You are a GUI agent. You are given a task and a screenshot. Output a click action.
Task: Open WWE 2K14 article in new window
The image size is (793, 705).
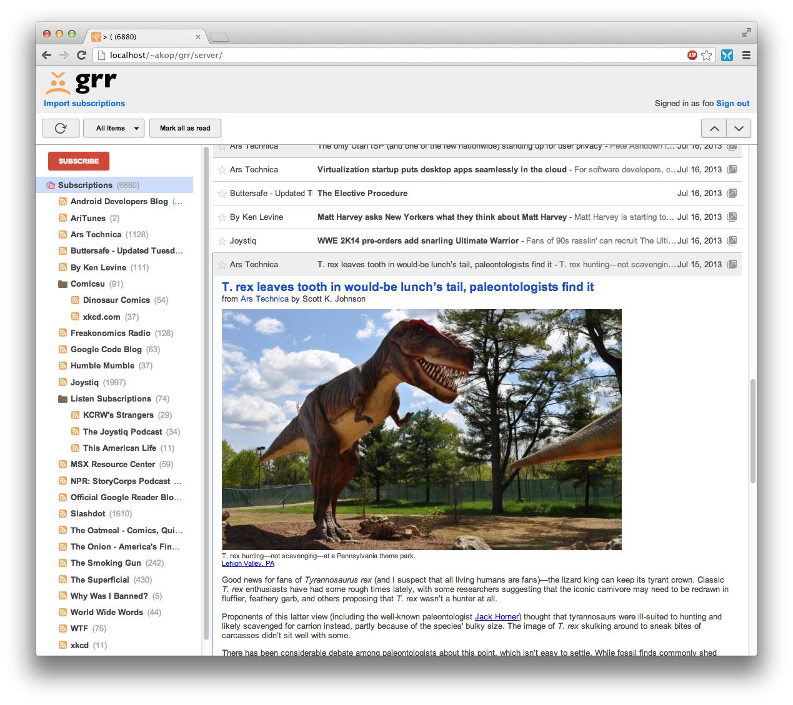[732, 240]
